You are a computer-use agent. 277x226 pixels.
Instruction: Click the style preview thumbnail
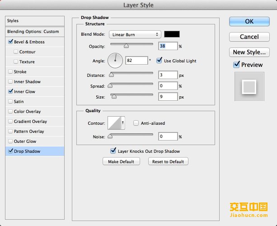click(x=249, y=87)
